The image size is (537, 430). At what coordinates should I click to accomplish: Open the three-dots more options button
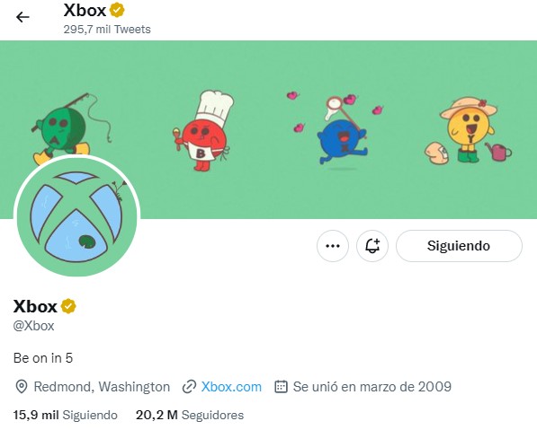333,246
